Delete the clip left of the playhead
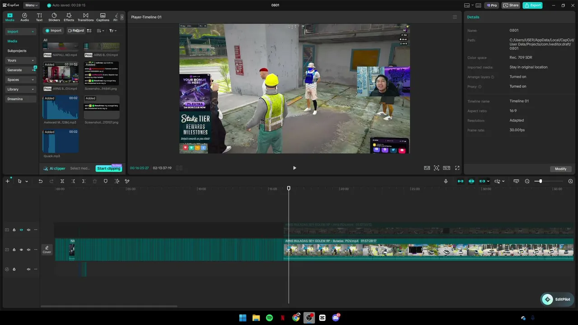The width and height of the screenshot is (578, 325). (x=73, y=181)
